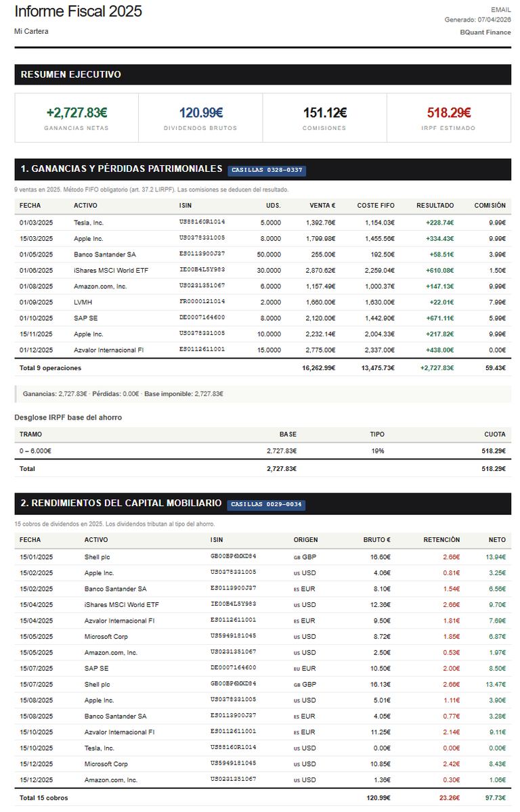This screenshot has width=520, height=812.
Task: Click the 'COMISIÓN' column header
Action: click(490, 205)
